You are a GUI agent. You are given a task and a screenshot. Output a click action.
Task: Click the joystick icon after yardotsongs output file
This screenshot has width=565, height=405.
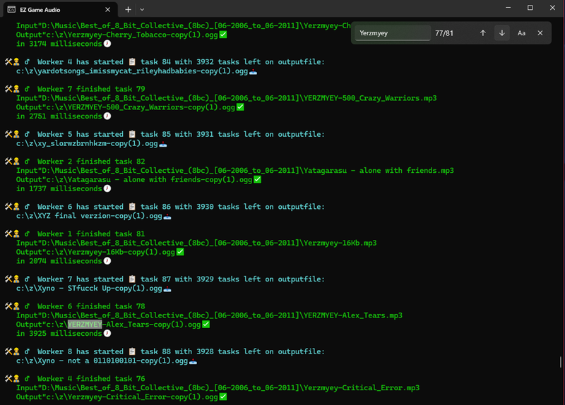click(253, 72)
